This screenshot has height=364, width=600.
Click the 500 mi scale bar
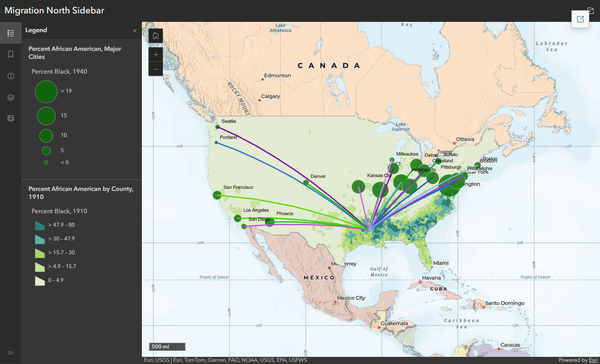(x=166, y=346)
